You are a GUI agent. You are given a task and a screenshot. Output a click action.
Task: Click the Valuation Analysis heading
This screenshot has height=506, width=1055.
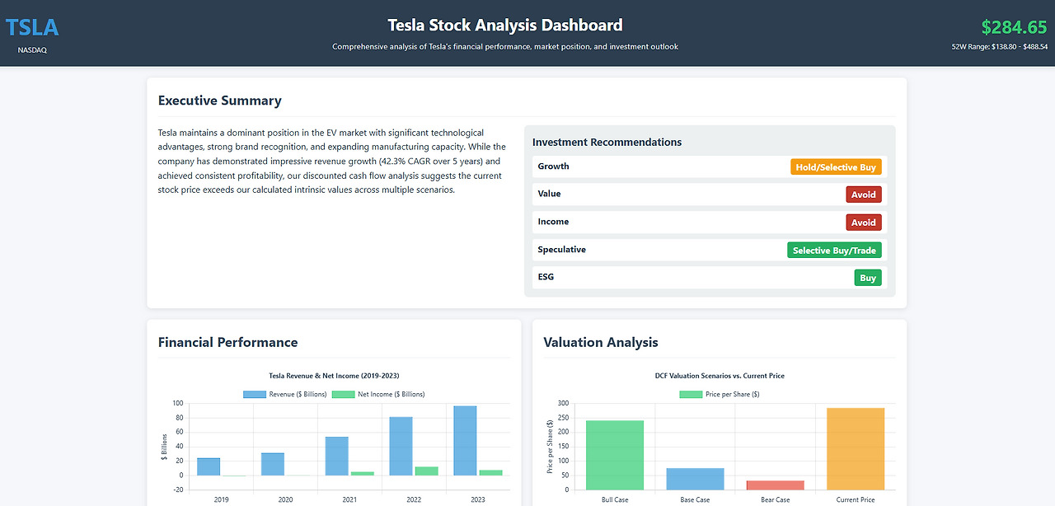click(x=601, y=342)
